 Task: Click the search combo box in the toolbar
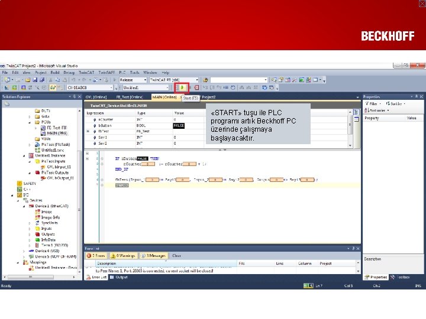(x=239, y=80)
